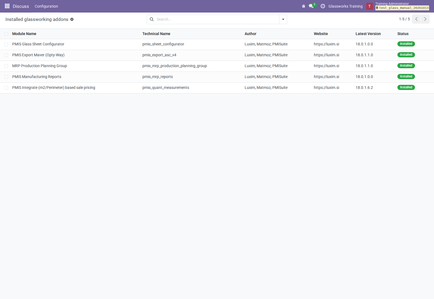Sort by Status column header
This screenshot has height=299, width=434.
click(403, 34)
